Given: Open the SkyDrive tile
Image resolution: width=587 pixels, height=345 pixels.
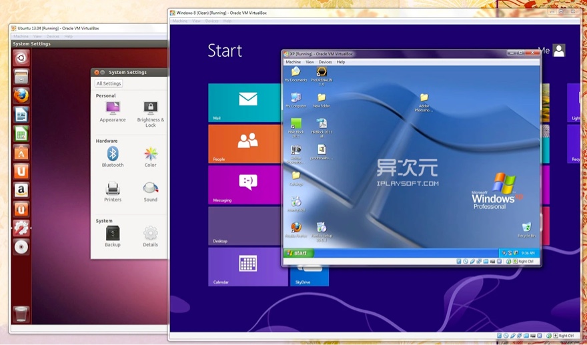Looking at the screenshot, I should (x=310, y=276).
